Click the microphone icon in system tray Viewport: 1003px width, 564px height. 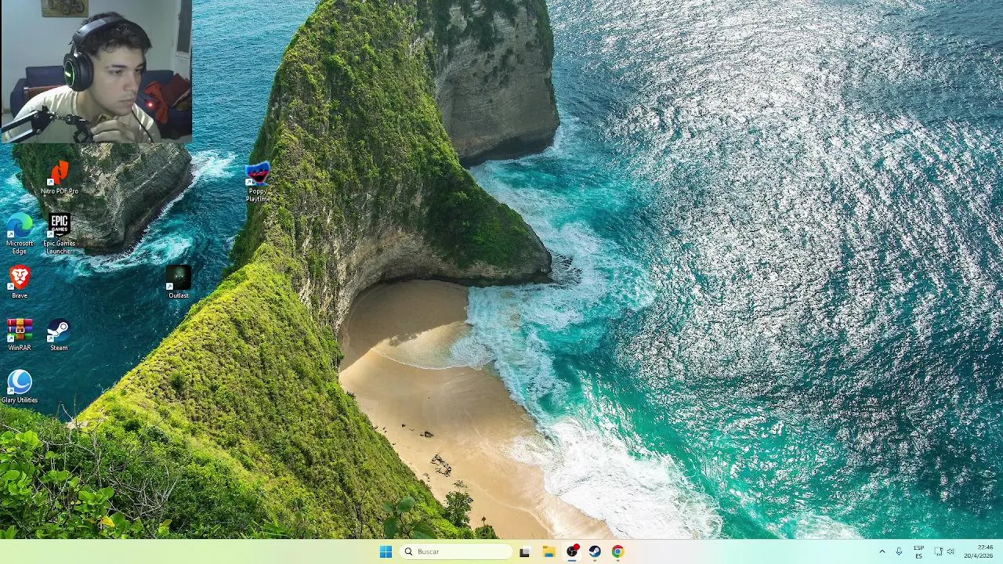tap(899, 551)
